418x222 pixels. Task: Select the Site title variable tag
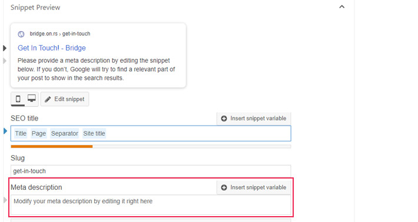tap(94, 133)
